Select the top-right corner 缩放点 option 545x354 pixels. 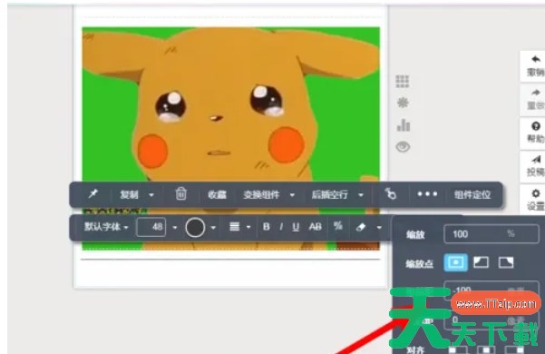[506, 262]
